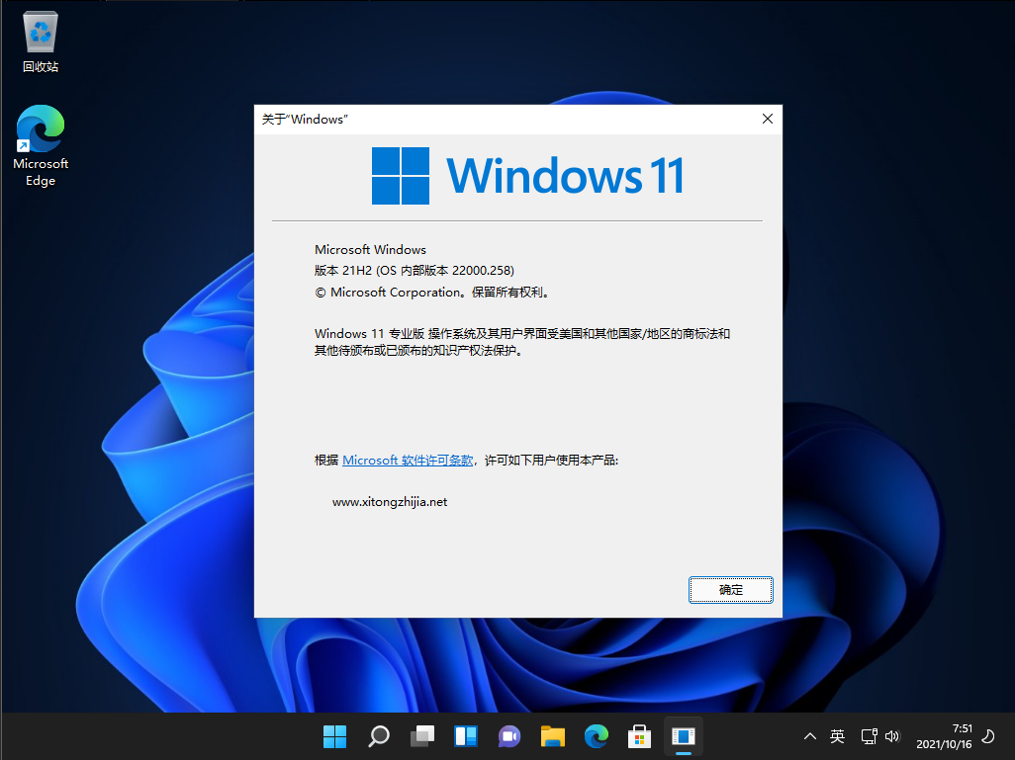Launch Teams Chat from the taskbar
This screenshot has height=760, width=1015.
[x=509, y=736]
